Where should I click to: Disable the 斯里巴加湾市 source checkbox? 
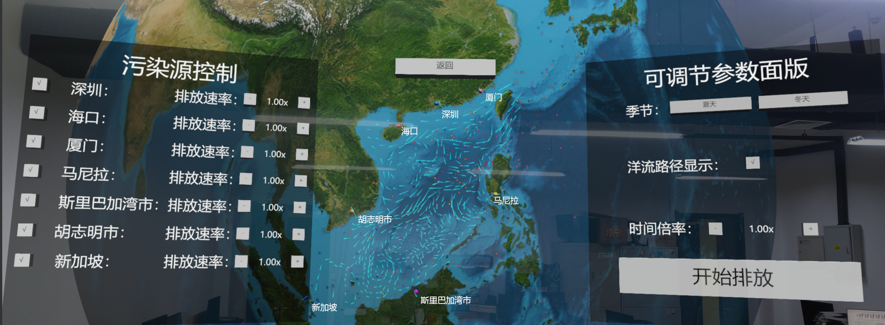(x=28, y=200)
